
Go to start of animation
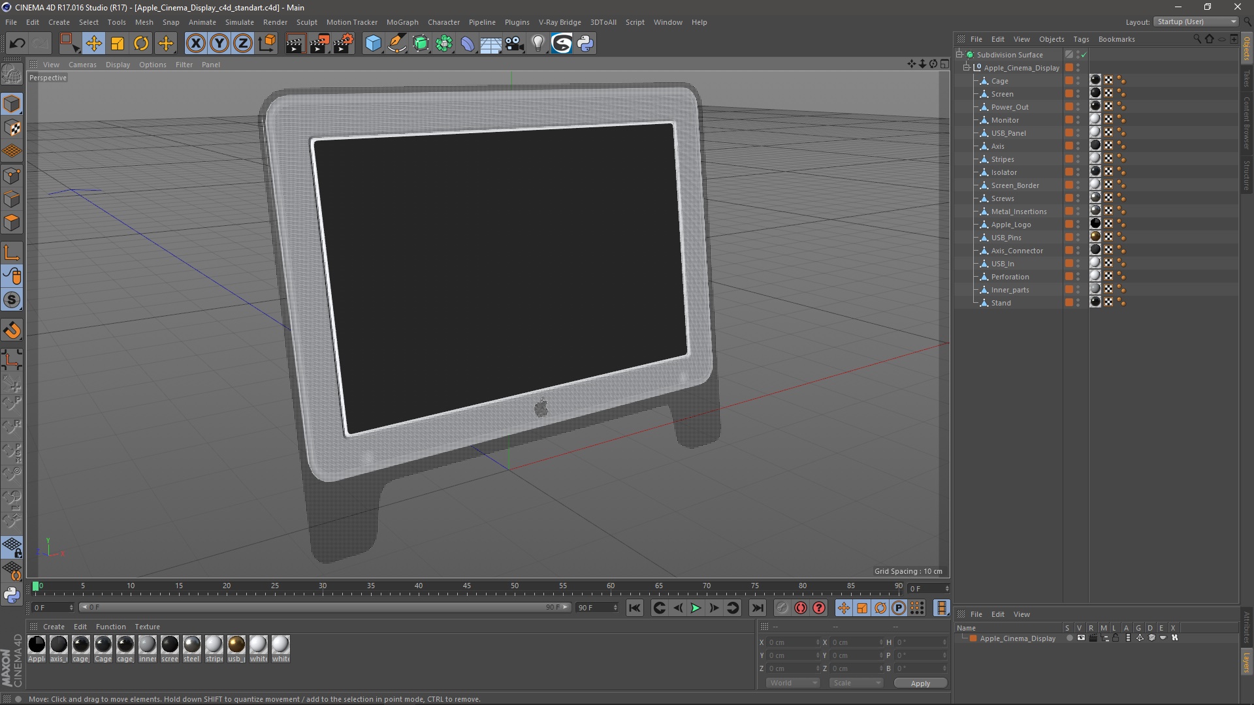634,608
